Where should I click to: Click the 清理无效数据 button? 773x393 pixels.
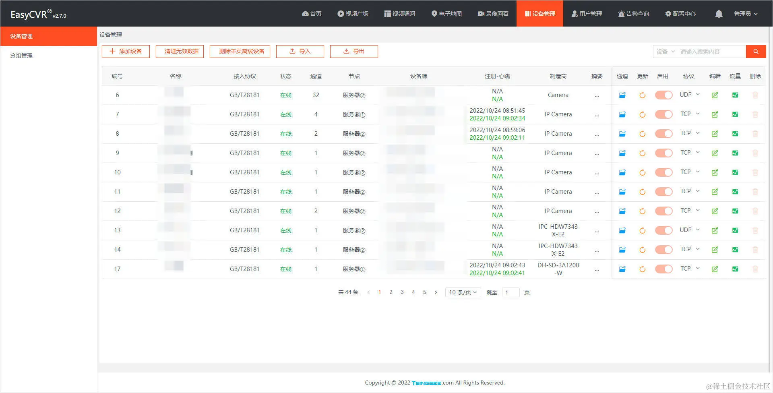pyautogui.click(x=180, y=52)
